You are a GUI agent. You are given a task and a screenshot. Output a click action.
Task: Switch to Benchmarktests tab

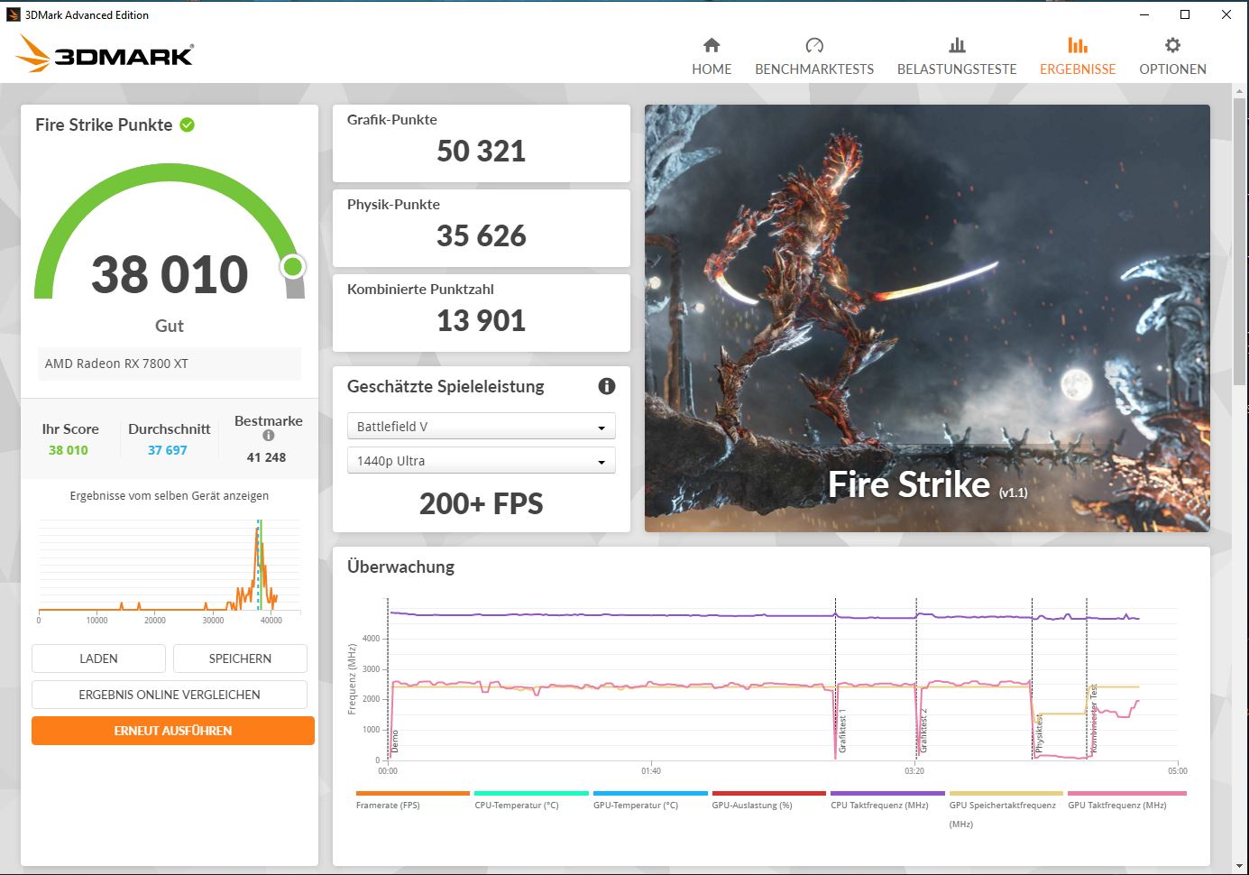point(814,56)
